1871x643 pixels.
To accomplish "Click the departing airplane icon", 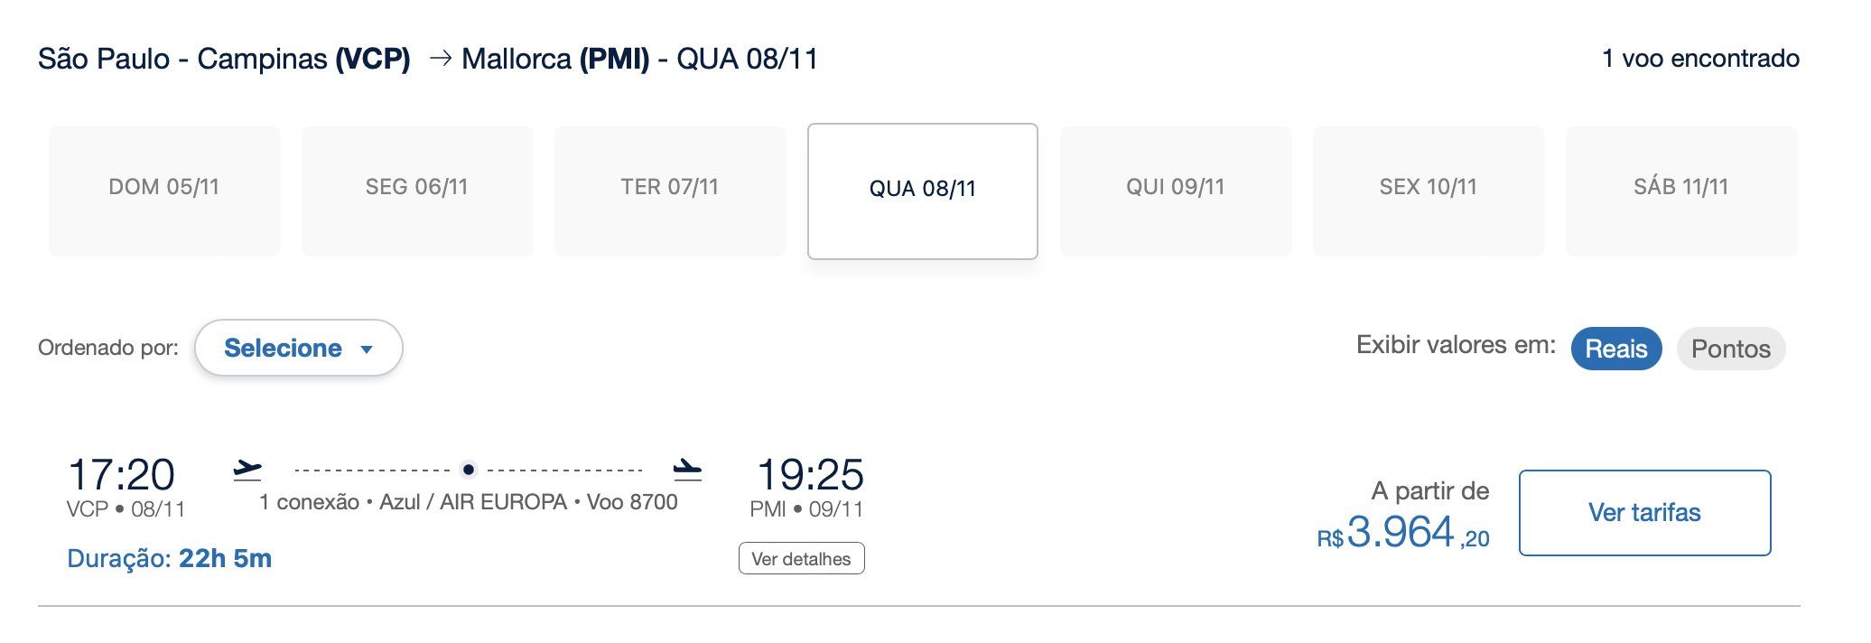I will pyautogui.click(x=247, y=470).
